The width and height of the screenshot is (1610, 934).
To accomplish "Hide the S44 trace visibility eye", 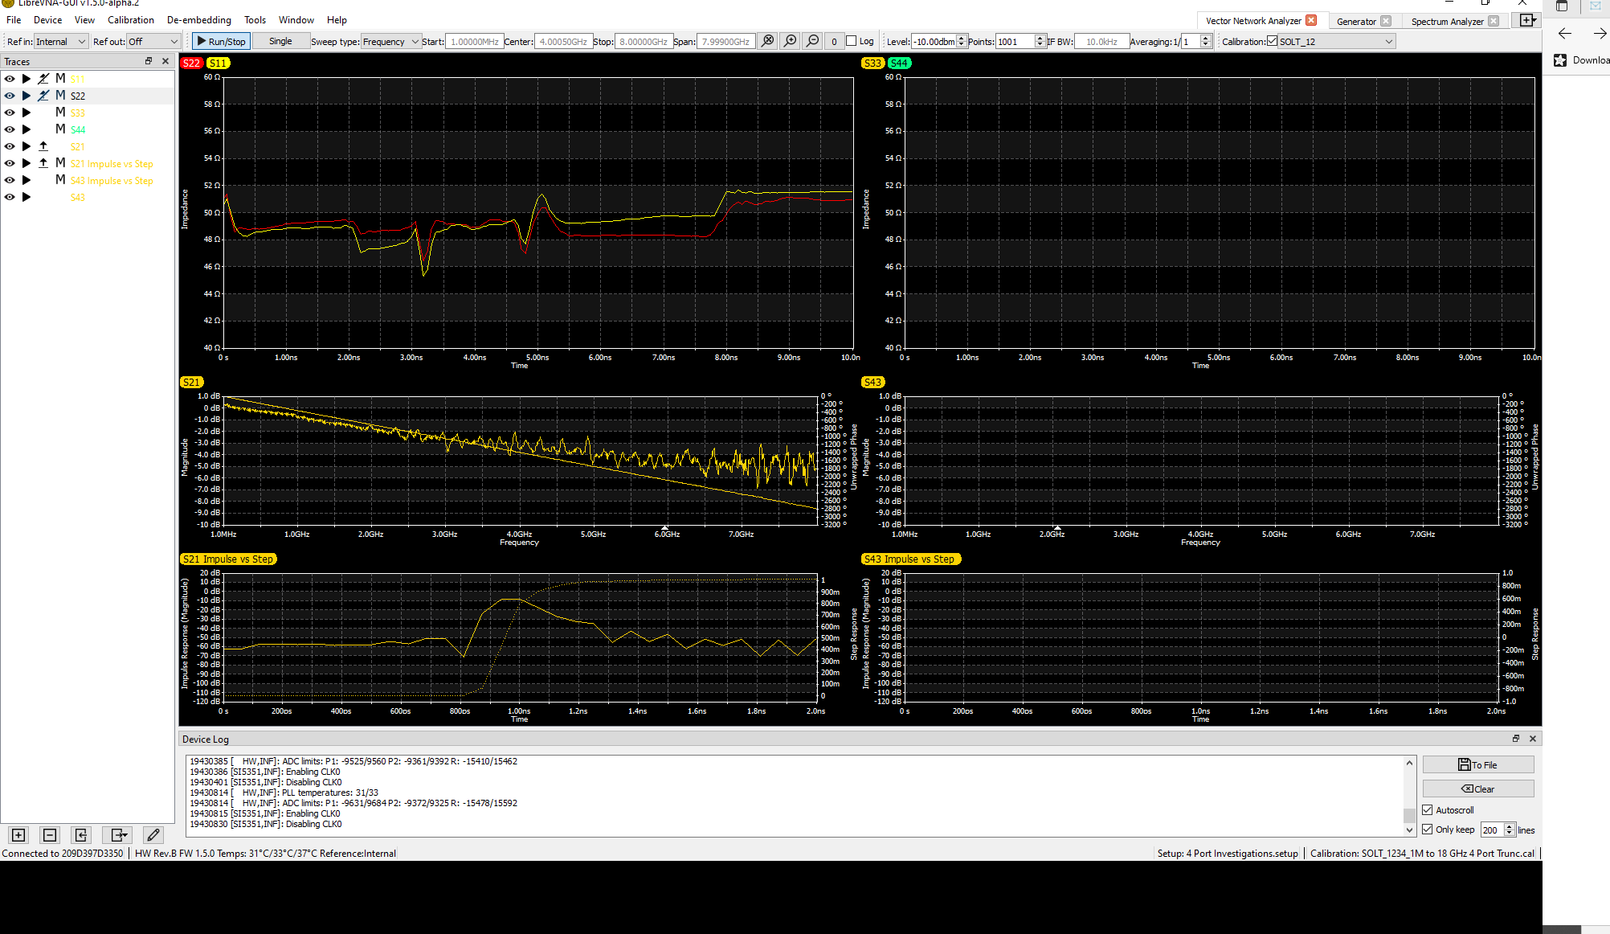I will 9,129.
